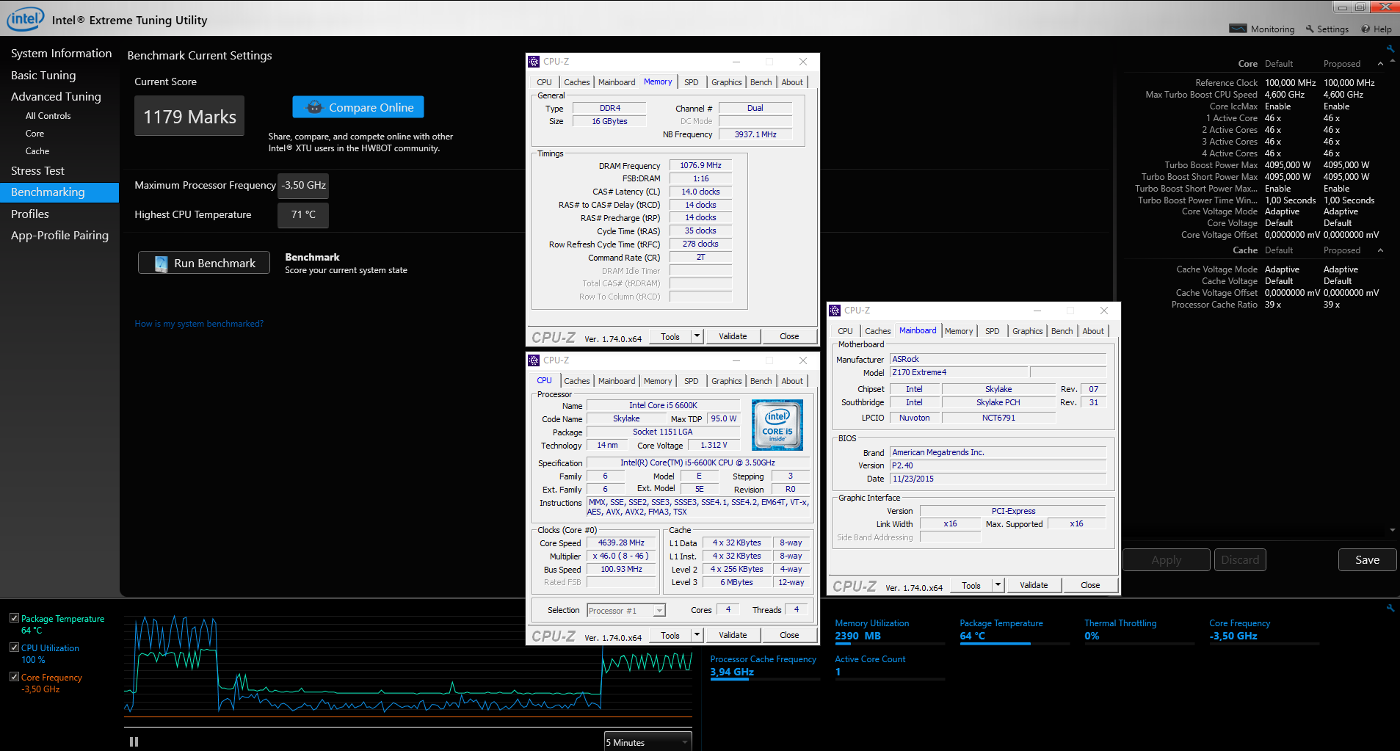Click the Thermal Throttling 0% readout
Screen dimensions: 1400x751
click(1120, 630)
